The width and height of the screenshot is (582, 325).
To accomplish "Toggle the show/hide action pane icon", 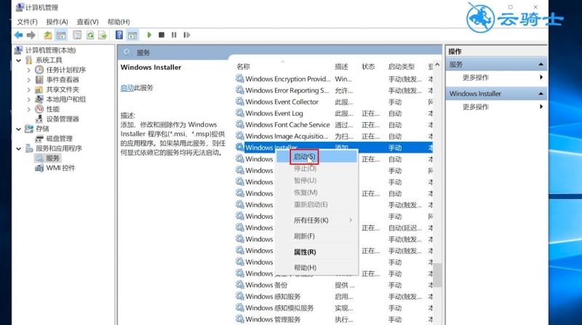I will [132, 35].
